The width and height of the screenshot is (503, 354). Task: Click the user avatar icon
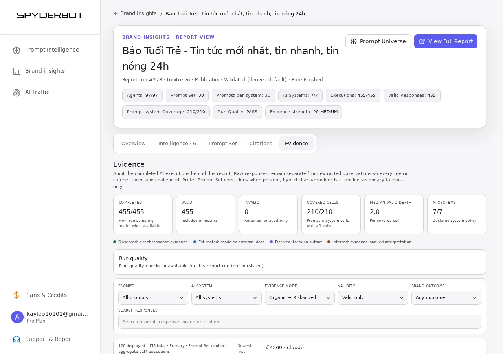(x=17, y=317)
